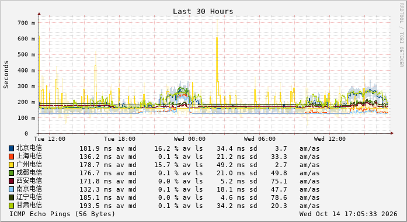Select the 西安电信 legend label

tap(29, 181)
